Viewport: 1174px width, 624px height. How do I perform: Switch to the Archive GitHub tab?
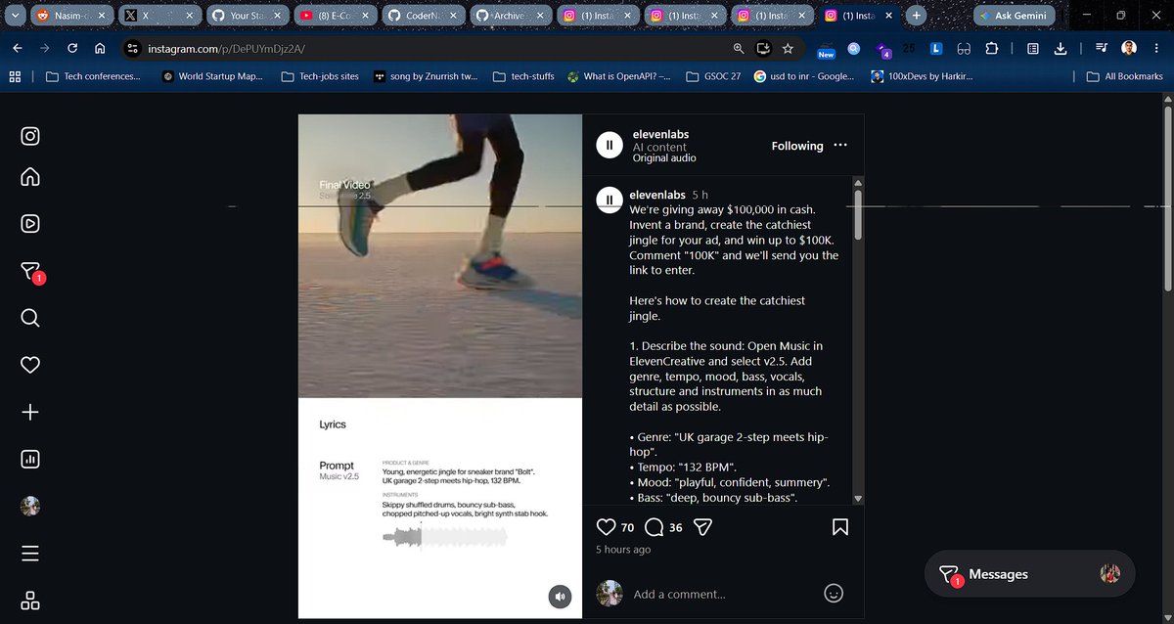pyautogui.click(x=510, y=16)
